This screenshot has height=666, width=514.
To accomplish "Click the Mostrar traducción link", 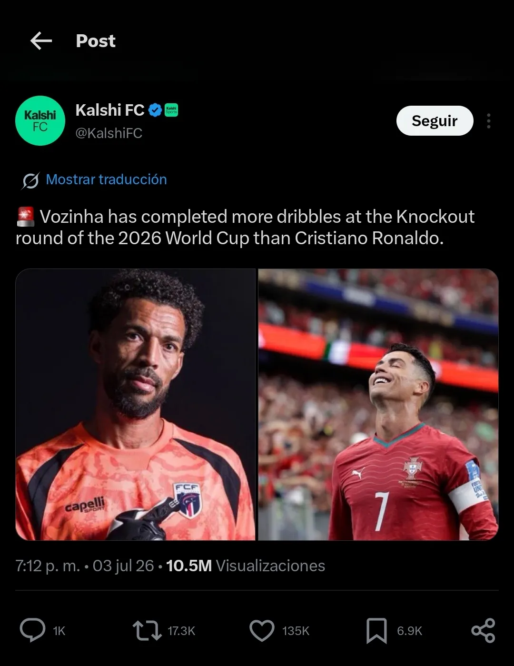I will point(106,179).
